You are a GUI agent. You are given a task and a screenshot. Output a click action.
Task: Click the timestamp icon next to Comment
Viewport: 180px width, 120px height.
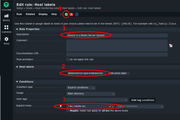tap(171, 46)
